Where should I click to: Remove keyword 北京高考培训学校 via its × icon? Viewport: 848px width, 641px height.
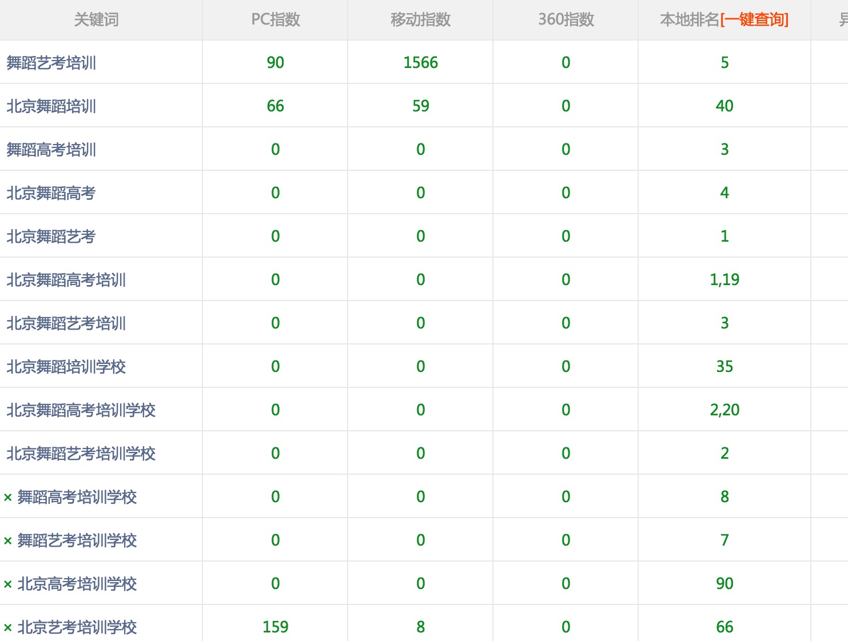tap(8, 584)
